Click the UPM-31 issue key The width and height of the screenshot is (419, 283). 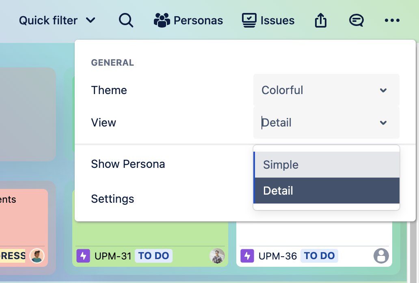tap(113, 256)
